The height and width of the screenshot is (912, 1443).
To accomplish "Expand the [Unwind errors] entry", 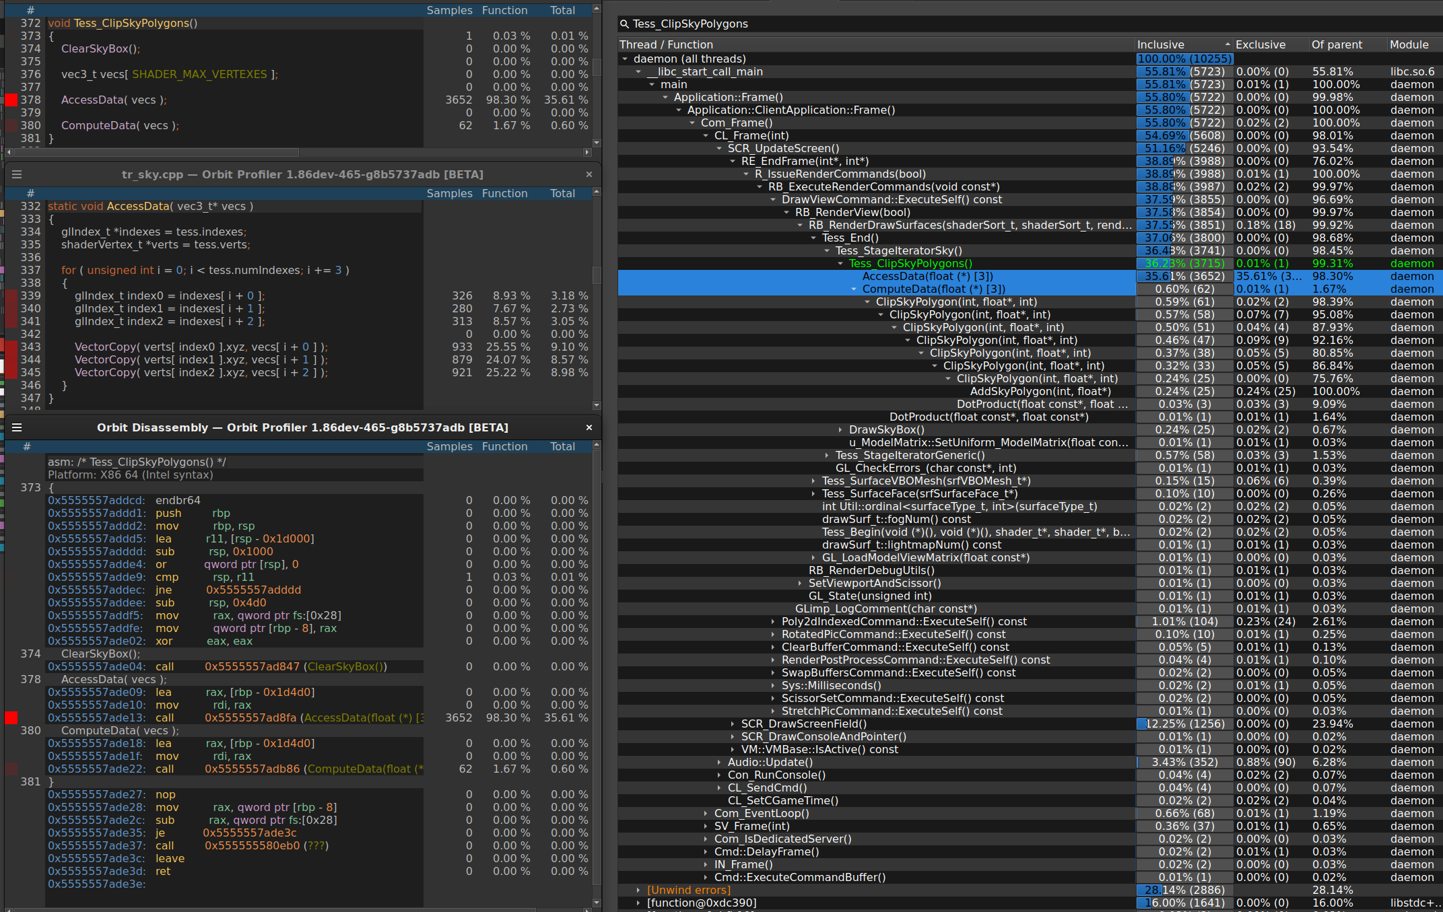I will (638, 890).
